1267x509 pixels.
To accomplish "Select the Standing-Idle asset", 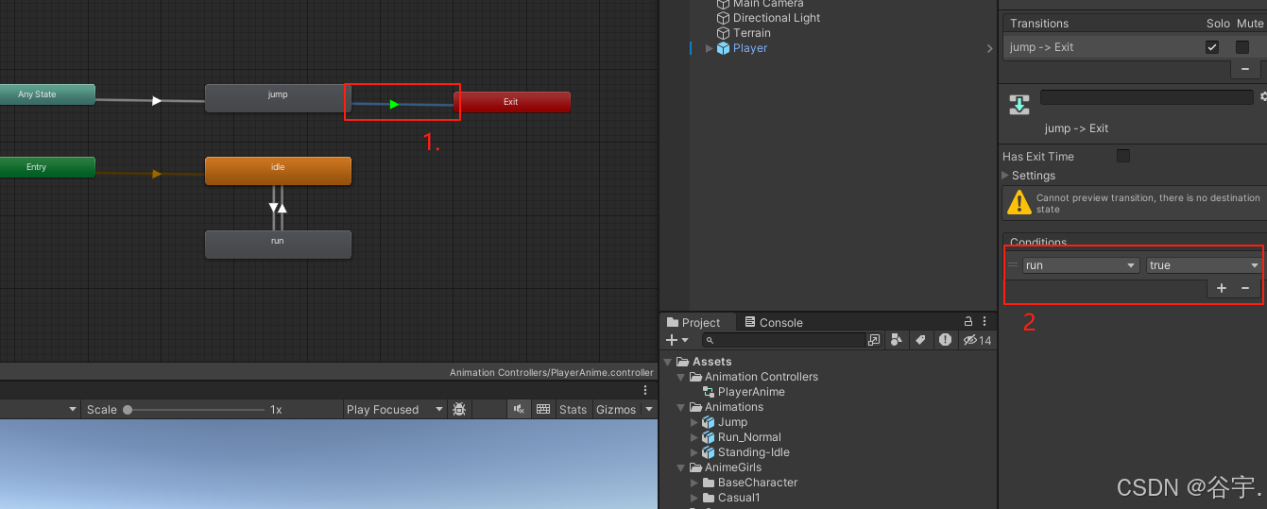I will tap(753, 452).
